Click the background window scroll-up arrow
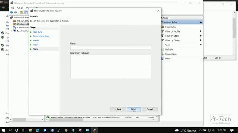This screenshot has width=238, height=133. 234,13
